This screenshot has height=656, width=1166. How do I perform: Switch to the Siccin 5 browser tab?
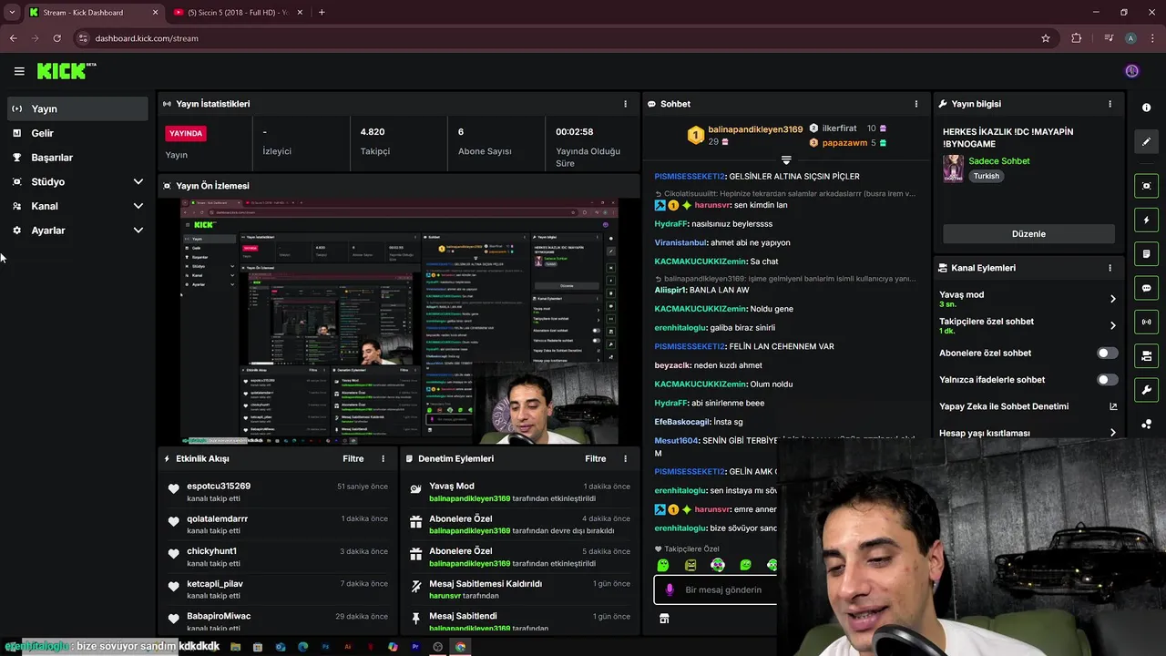pos(239,13)
